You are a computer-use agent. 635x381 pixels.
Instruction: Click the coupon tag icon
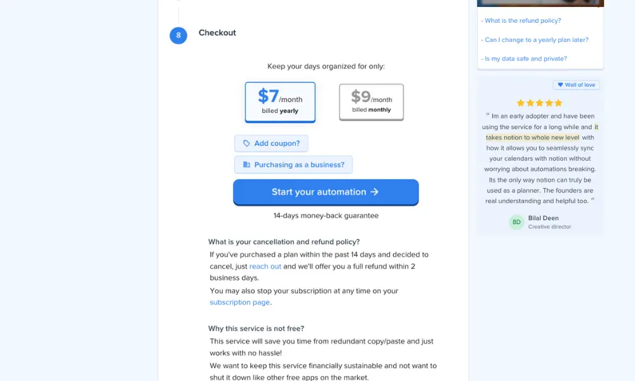[x=246, y=144]
